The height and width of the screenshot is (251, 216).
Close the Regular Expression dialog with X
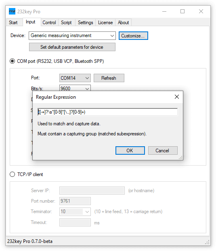177,97
